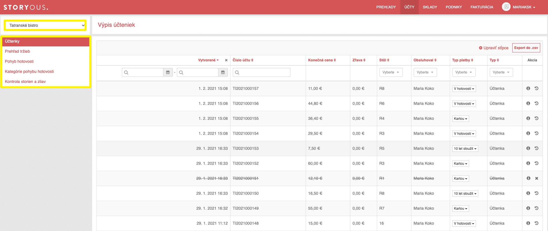This screenshot has height=231, width=548.
Task: Sort by Typ column header
Action: [x=494, y=60]
